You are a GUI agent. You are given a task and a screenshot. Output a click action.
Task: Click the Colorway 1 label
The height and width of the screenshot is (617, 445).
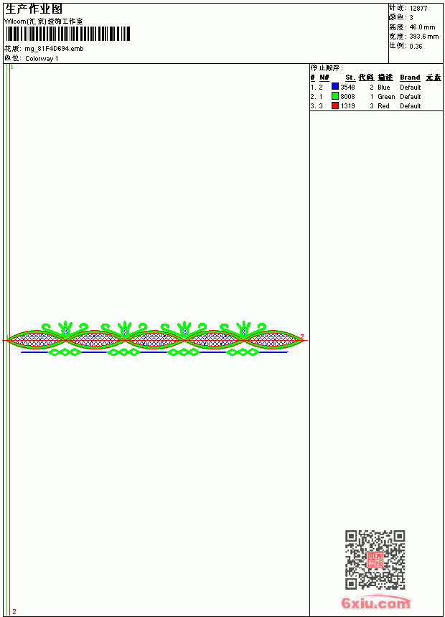42,59
